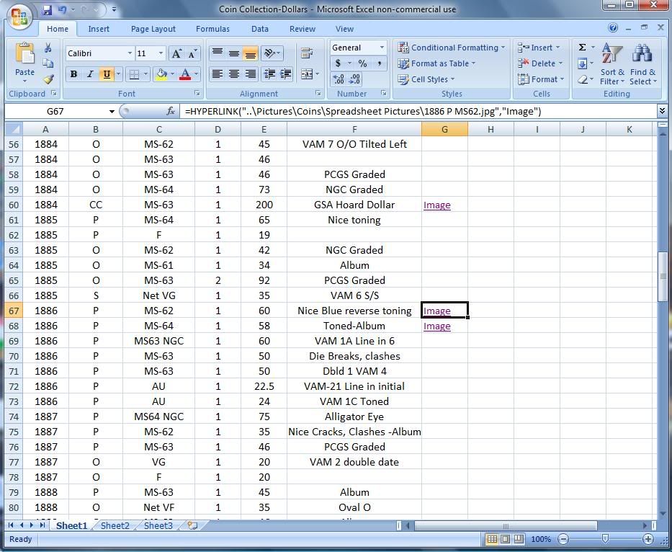Toggle Bottom Align in Alignment group
Image resolution: width=672 pixels, height=552 pixels.
click(x=250, y=53)
